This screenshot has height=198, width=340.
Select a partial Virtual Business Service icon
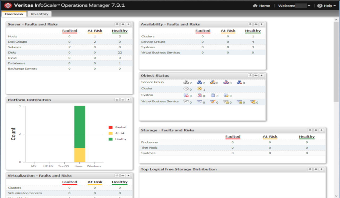tap(212, 102)
